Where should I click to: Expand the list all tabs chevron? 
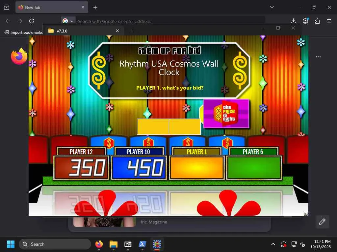click(x=272, y=7)
